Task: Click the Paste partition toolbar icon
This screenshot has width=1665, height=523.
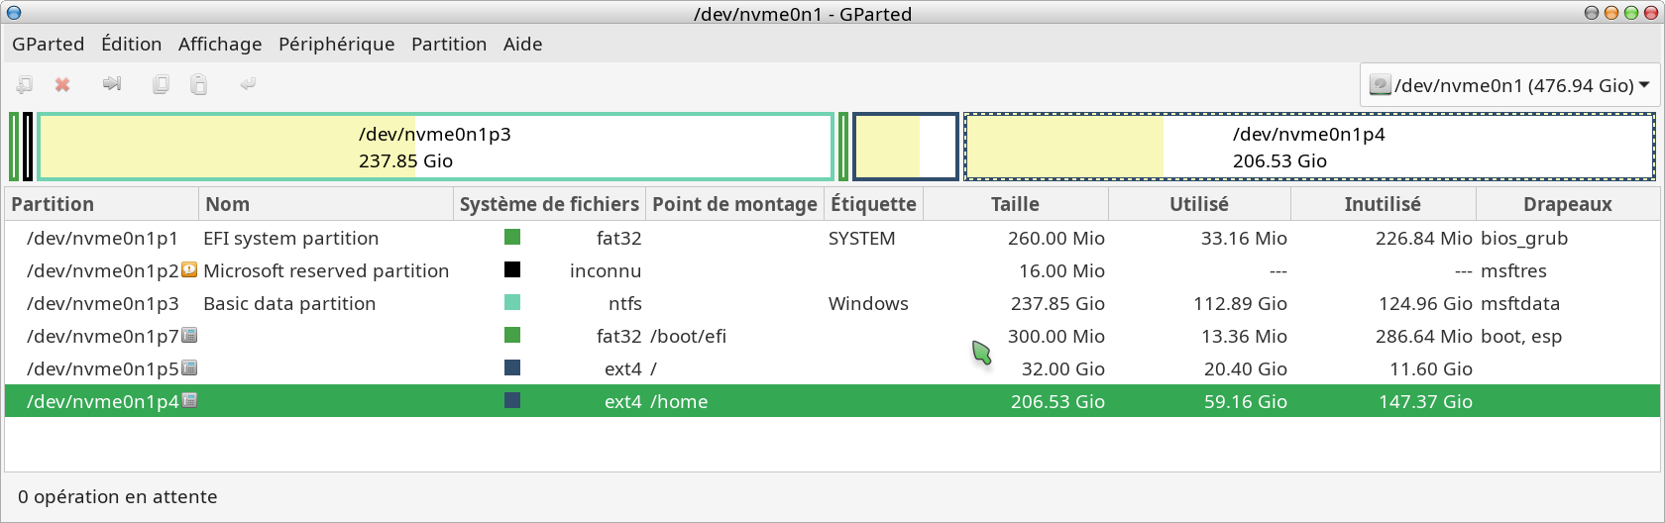Action: click(x=198, y=85)
